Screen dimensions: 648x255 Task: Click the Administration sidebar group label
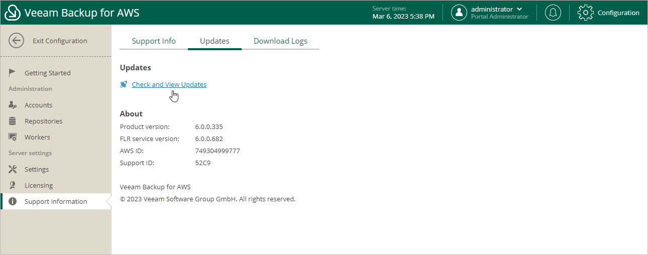30,89
